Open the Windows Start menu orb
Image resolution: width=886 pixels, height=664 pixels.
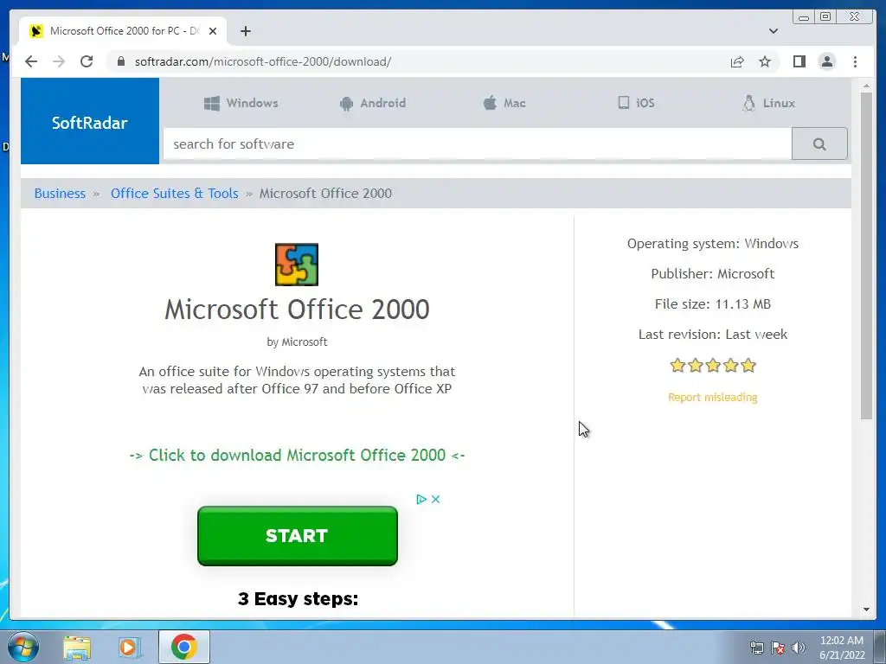[x=22, y=647]
